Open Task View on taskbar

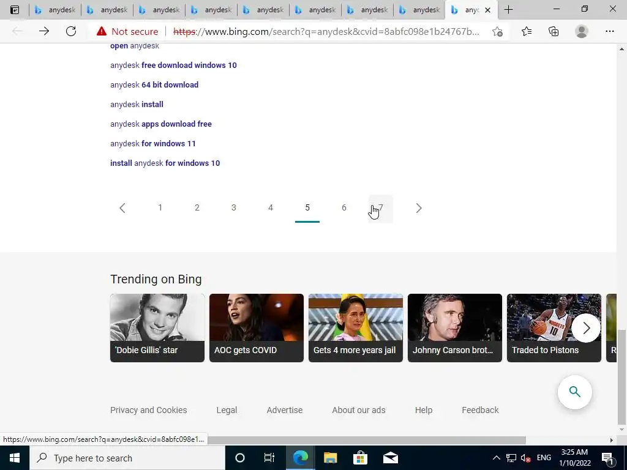(269, 458)
